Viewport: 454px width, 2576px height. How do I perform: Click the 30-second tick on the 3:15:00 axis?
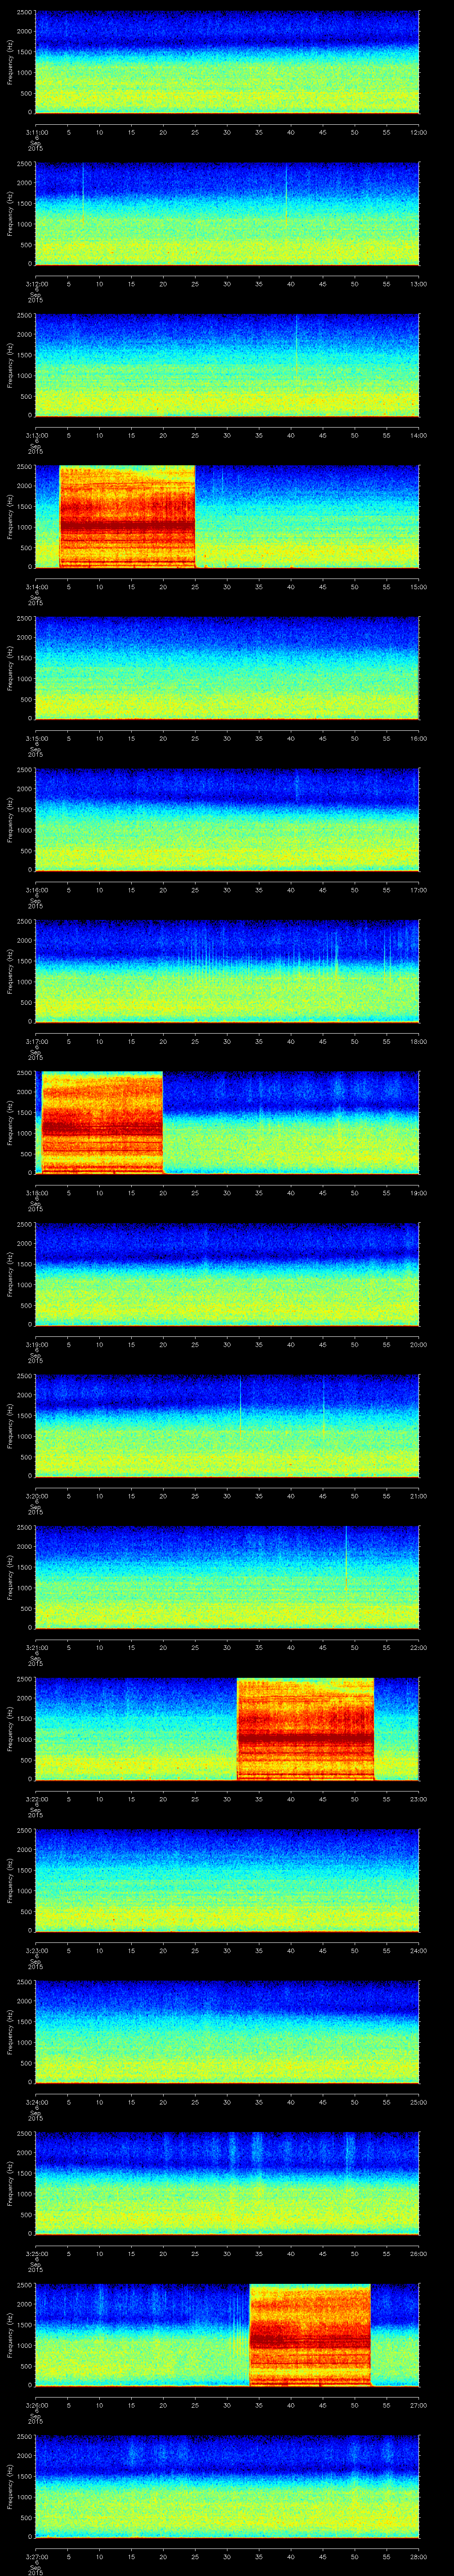[x=227, y=738]
